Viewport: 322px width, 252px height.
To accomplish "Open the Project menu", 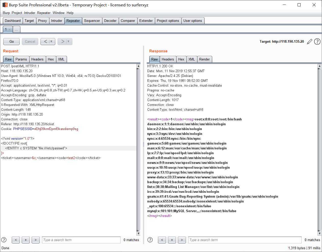I will point(17,13).
